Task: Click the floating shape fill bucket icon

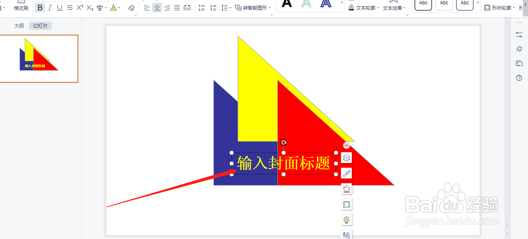Action: click(347, 189)
